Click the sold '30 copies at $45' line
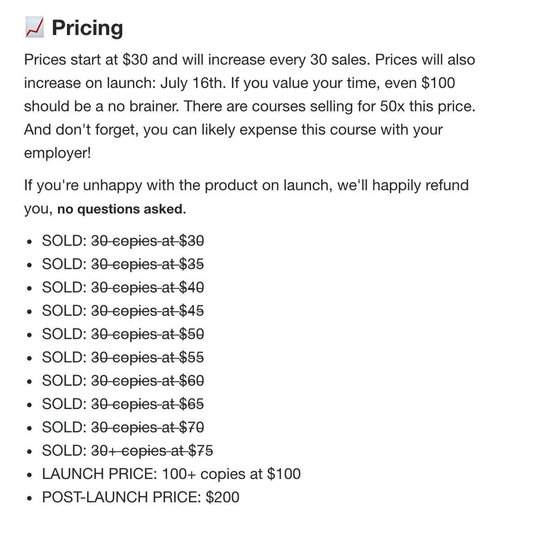 pos(147,311)
